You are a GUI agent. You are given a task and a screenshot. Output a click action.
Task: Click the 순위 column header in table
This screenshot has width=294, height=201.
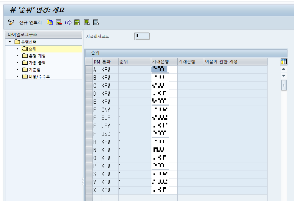tap(135, 62)
